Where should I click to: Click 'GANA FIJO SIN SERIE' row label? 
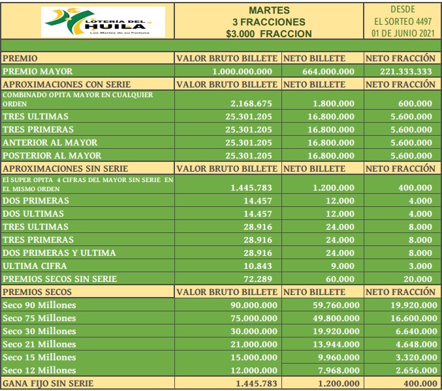tap(48, 383)
